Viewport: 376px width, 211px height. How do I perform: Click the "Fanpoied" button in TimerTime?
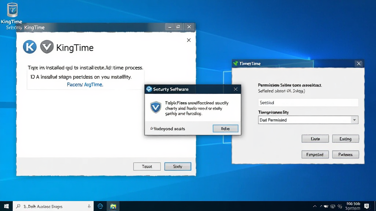pyautogui.click(x=315, y=155)
